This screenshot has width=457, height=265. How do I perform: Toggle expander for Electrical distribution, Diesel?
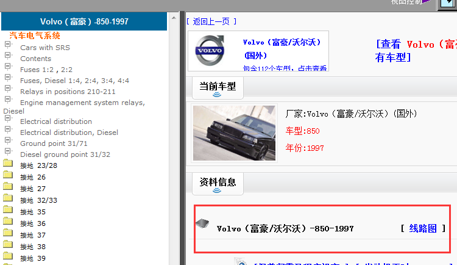tap(7, 129)
